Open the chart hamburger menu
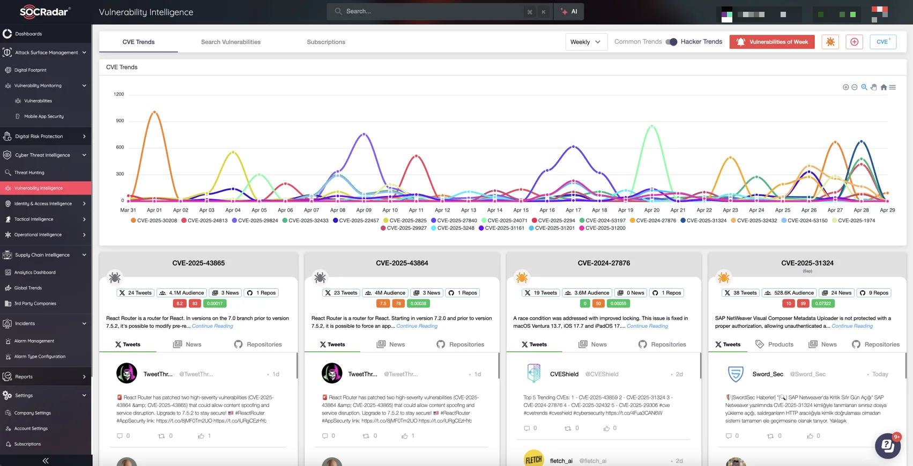 tap(893, 87)
